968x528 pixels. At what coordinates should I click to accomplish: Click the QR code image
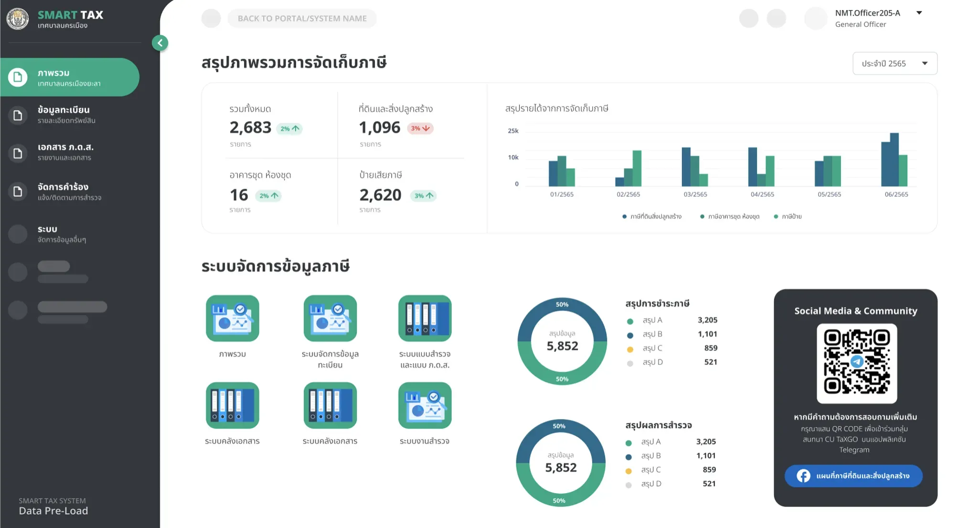(x=857, y=363)
